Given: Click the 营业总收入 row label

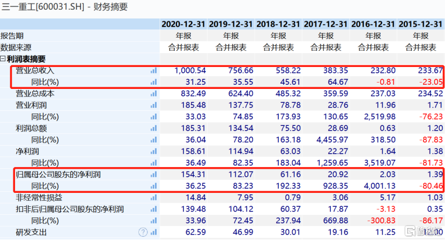Looking at the screenshot, I should click(35, 71).
